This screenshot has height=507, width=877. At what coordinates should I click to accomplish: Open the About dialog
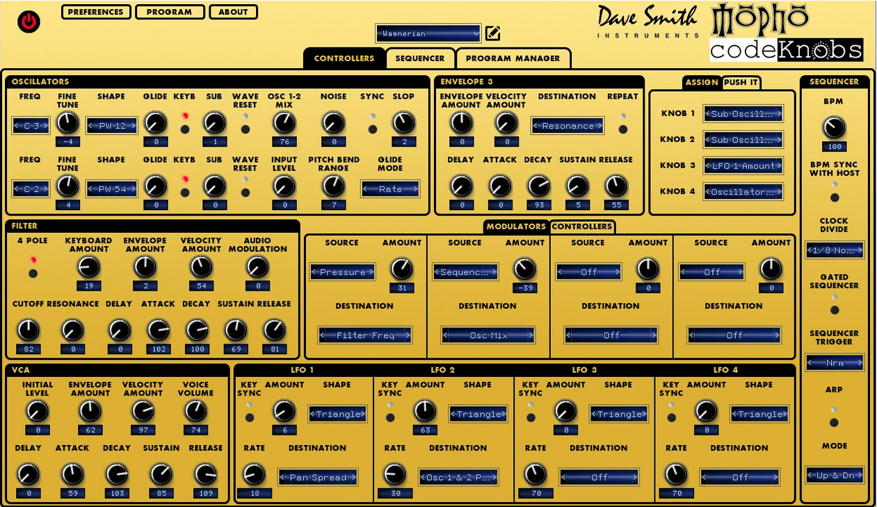tap(233, 12)
